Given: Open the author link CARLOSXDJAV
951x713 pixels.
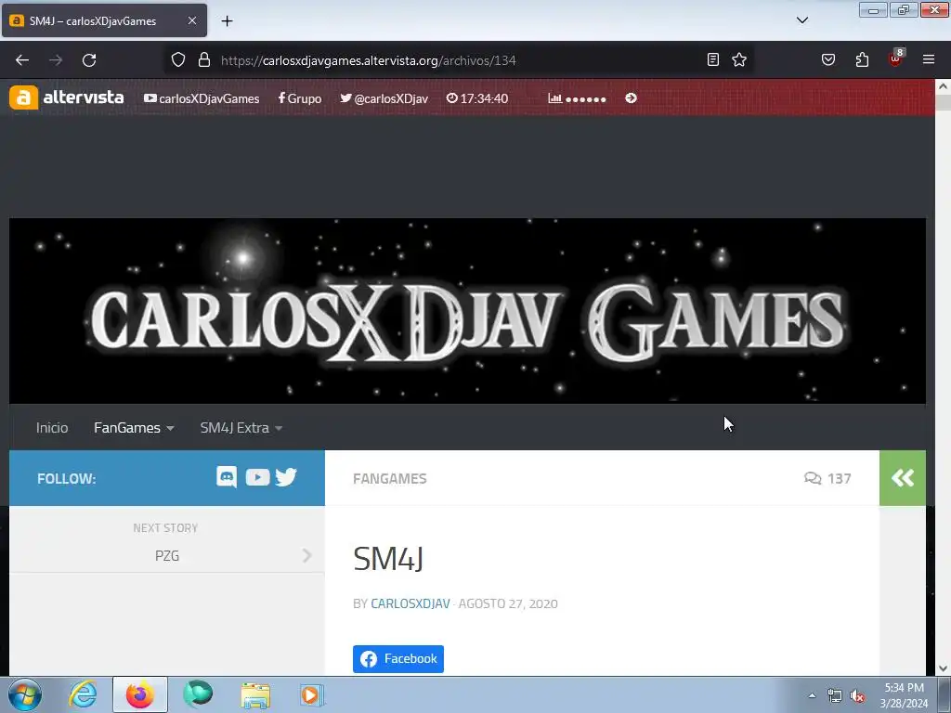Looking at the screenshot, I should (x=410, y=603).
